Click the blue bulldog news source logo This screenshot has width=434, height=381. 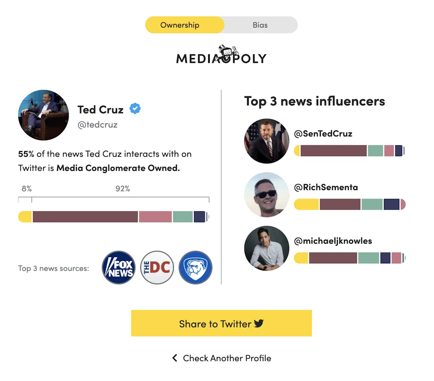tap(195, 268)
